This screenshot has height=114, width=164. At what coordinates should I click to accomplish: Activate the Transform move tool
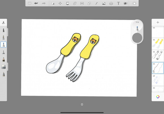point(60,3)
